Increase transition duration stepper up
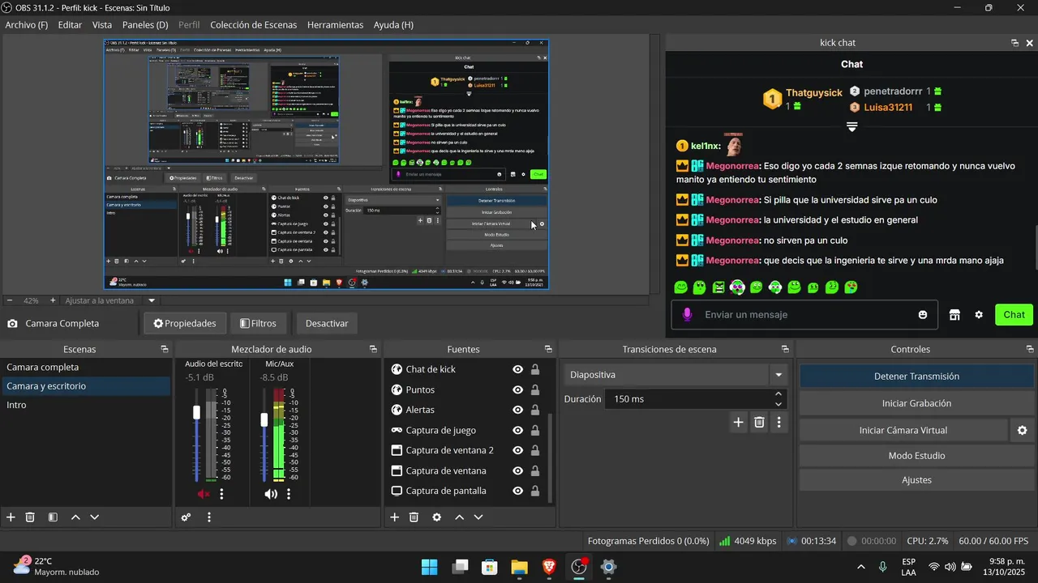Screen dimensions: 1038x583 778,394
